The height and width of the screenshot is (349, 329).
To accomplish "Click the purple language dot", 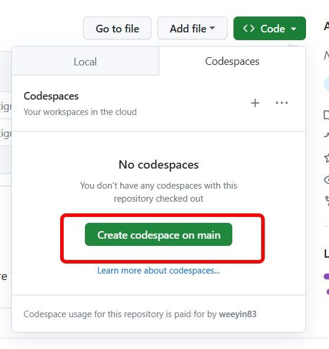I will tap(328, 292).
